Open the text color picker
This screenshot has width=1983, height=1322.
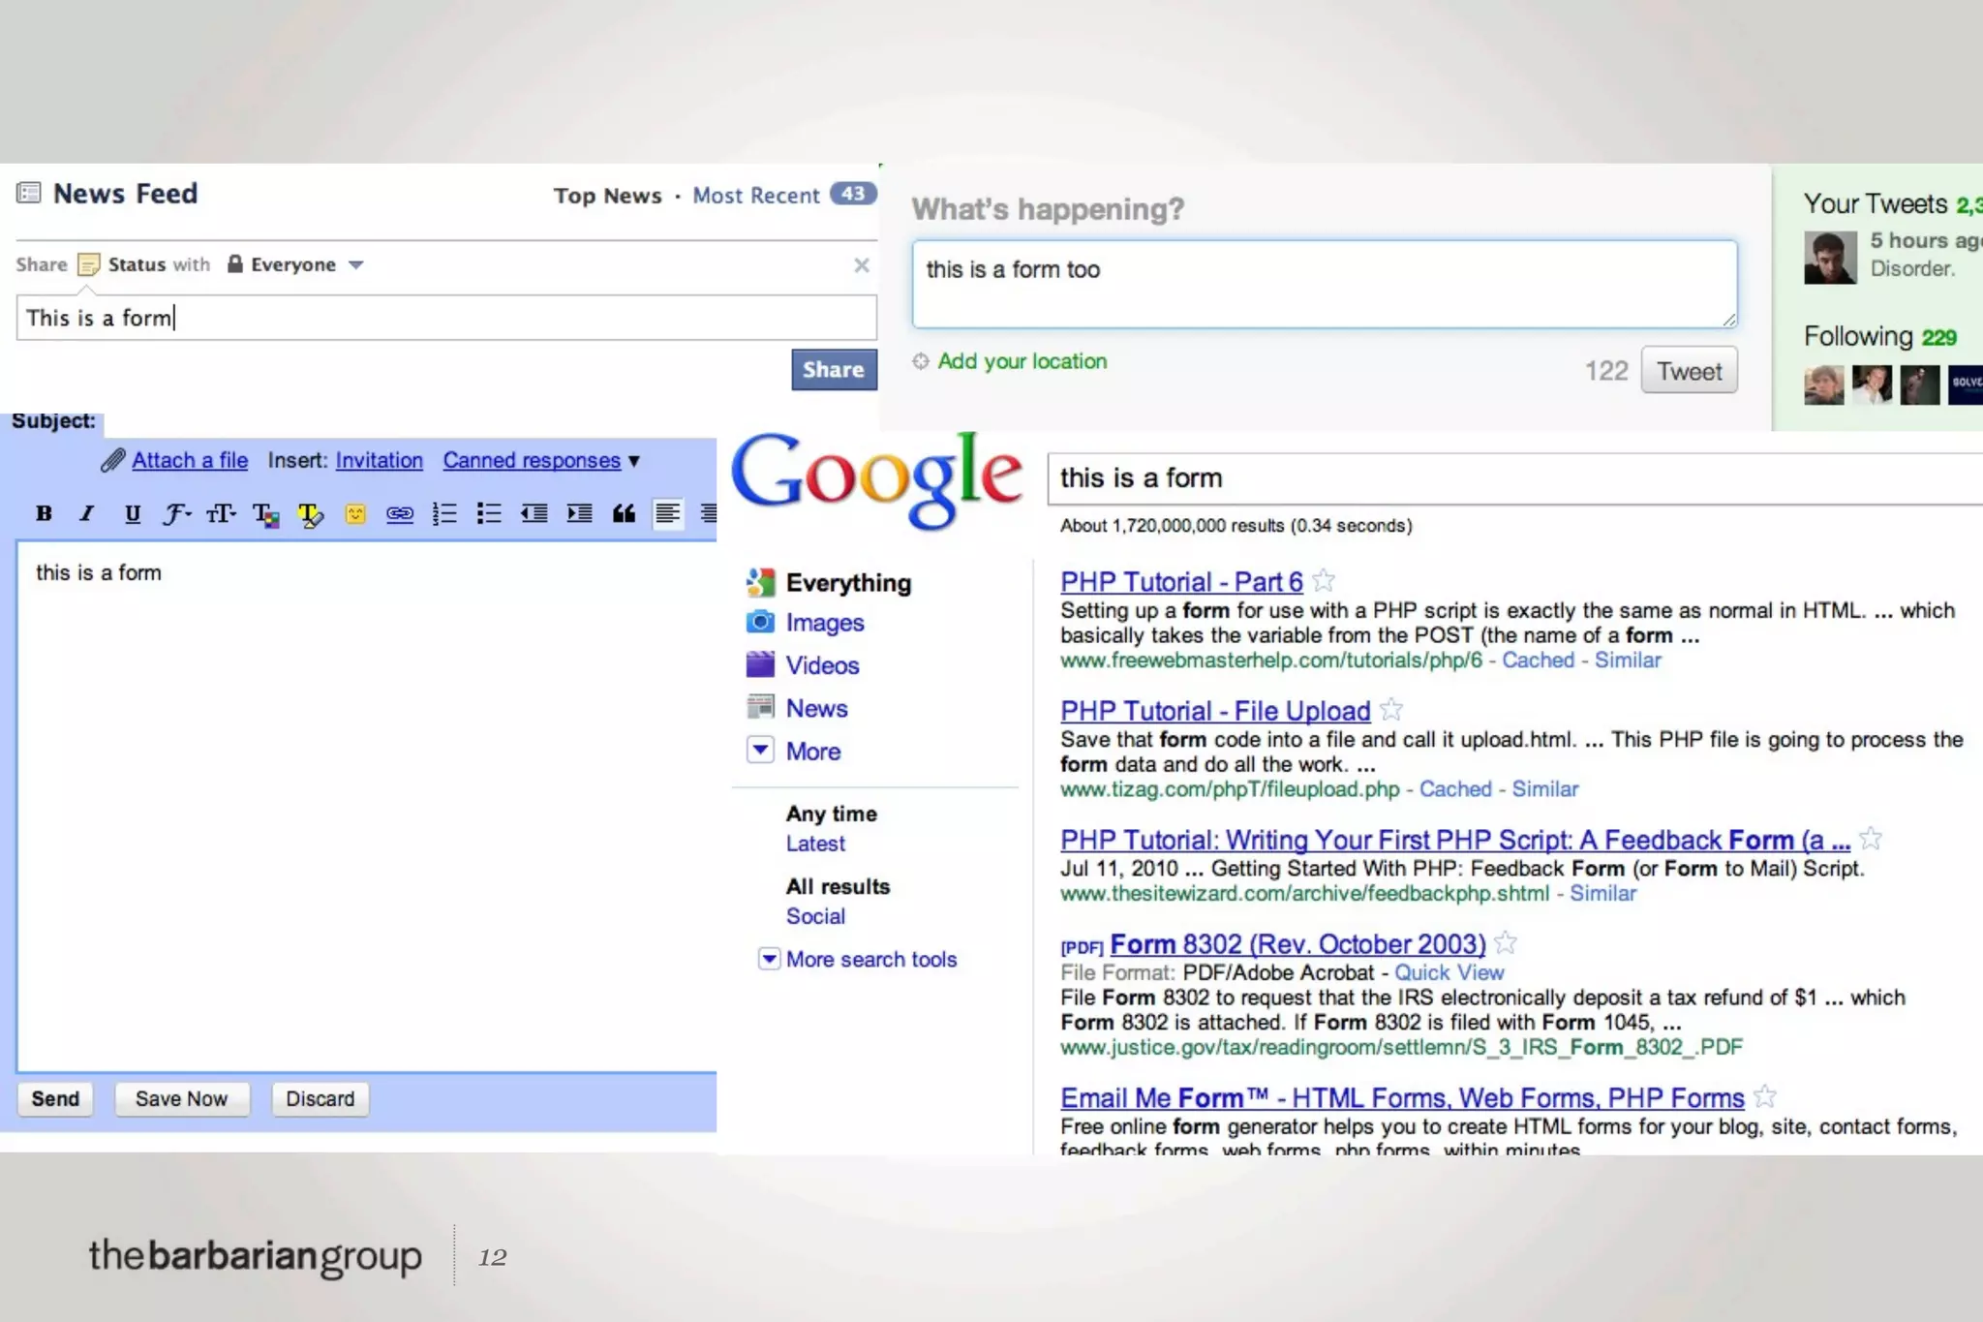point(265,514)
